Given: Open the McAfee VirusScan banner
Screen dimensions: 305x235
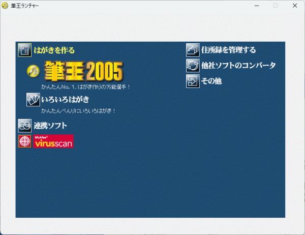Looking at the screenshot, I should (x=53, y=141).
